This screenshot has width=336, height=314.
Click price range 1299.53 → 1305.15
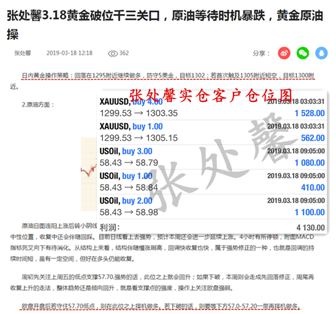coord(139,138)
